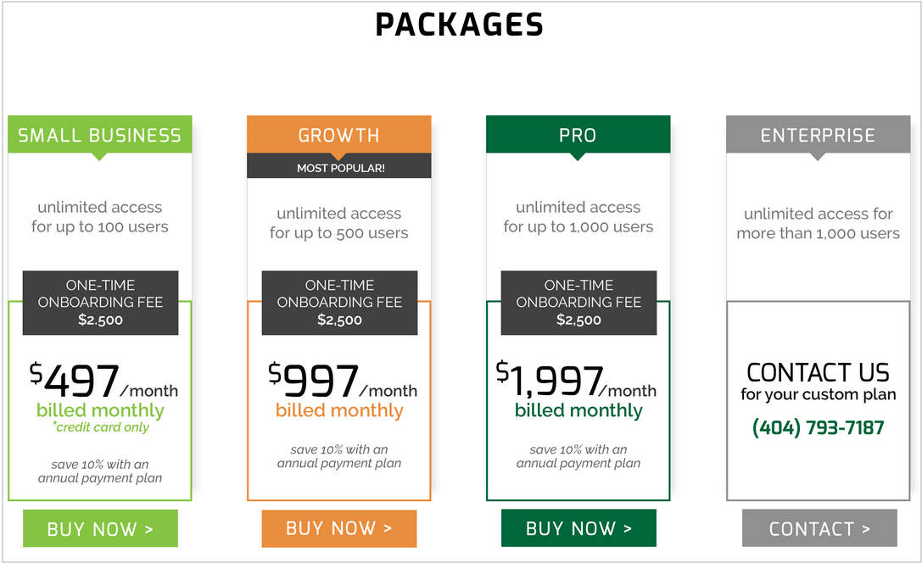Click the gray CONTACT button
The width and height of the screenshot is (922, 563).
coord(819,528)
